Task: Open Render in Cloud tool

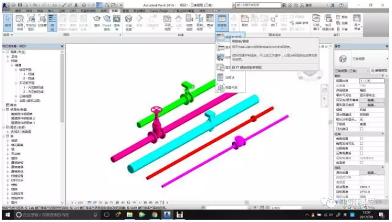Action: point(107,22)
